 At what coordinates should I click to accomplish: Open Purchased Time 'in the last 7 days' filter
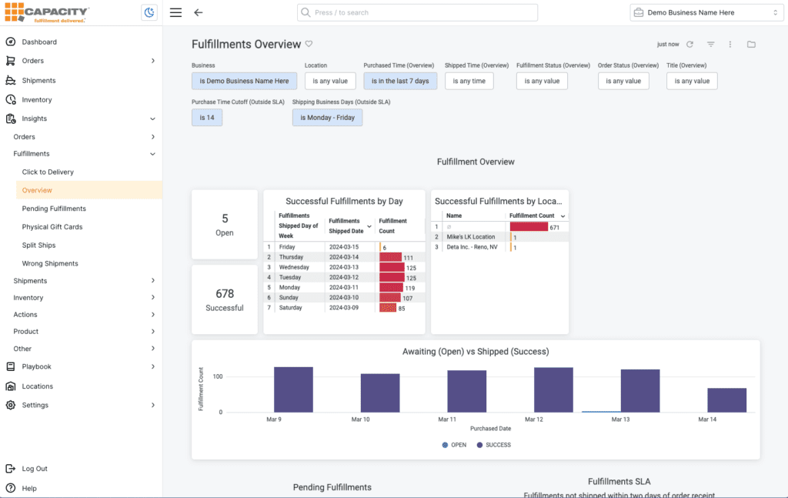pos(400,81)
